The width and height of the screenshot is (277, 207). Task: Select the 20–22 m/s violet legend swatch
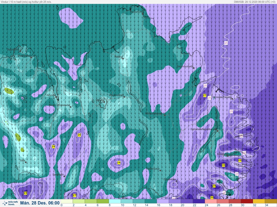(187, 201)
